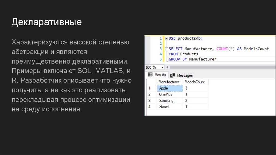The image size is (276, 155).
Task: Click the GROUP BY keyword in line 5
Action: [x=178, y=59]
